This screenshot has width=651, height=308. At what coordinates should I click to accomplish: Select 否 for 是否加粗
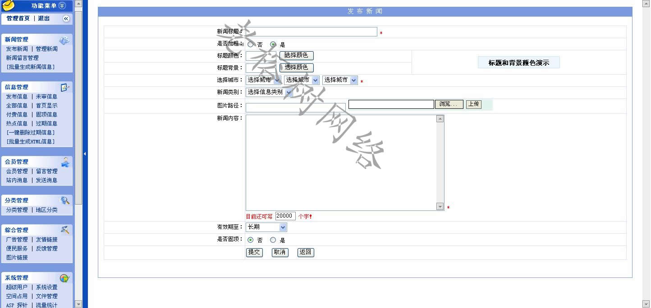251,45
